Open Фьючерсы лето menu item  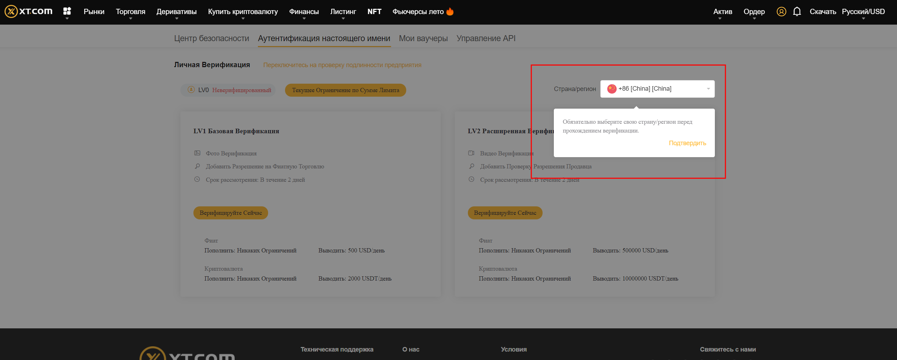(418, 12)
